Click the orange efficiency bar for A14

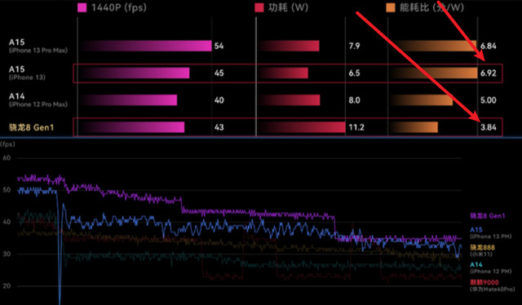pos(422,99)
